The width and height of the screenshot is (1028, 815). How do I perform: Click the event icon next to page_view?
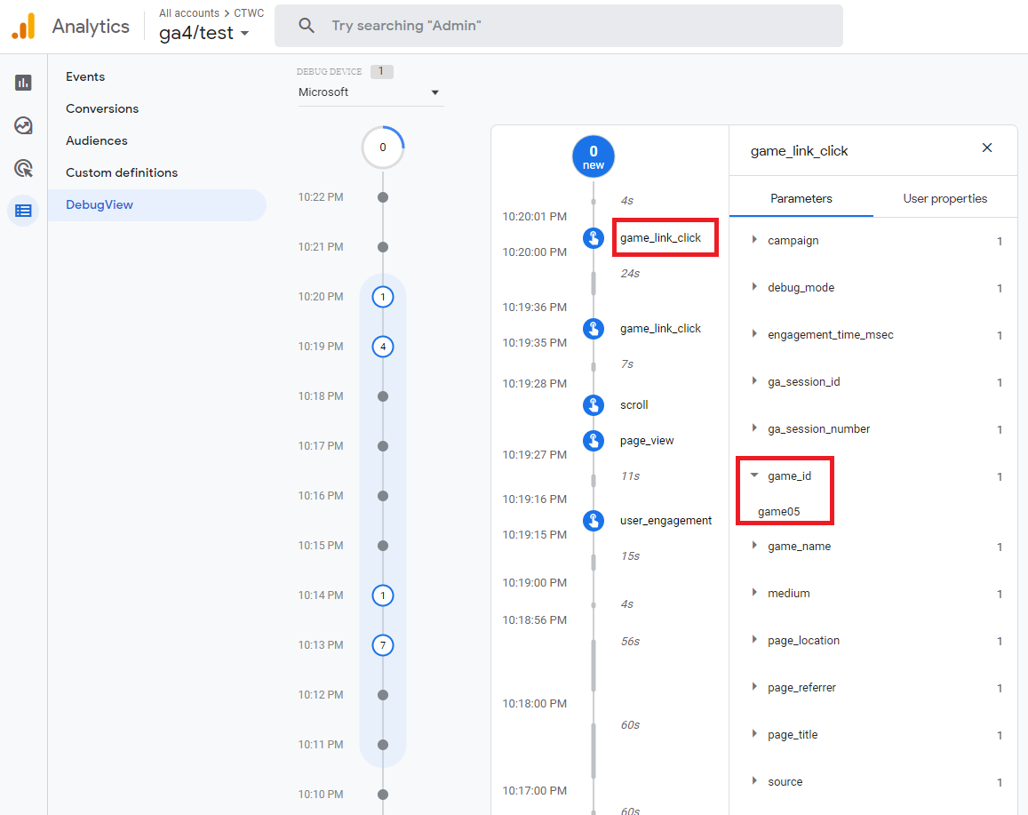coord(594,440)
